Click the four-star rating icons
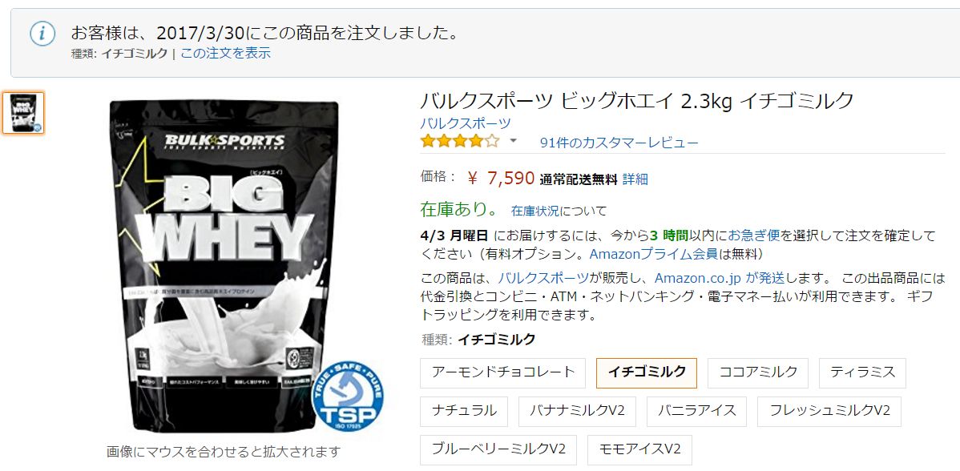The width and height of the screenshot is (960, 471). [x=460, y=142]
